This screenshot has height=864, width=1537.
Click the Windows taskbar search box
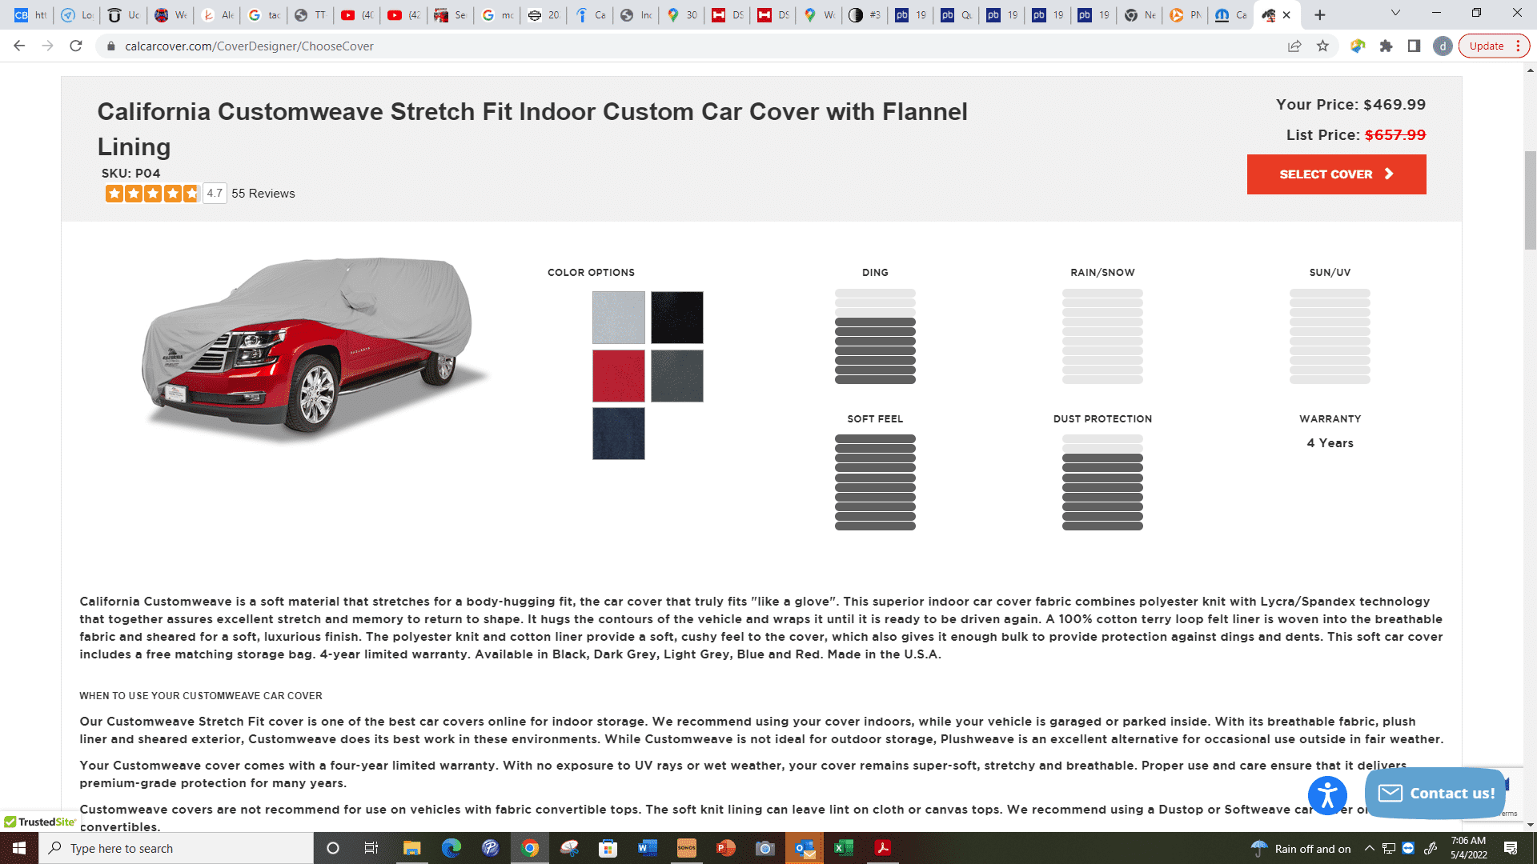(176, 849)
